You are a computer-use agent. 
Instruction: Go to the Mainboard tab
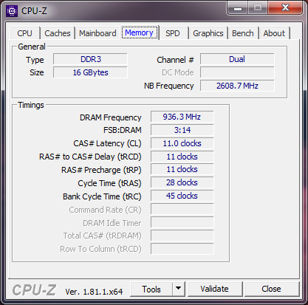point(97,33)
